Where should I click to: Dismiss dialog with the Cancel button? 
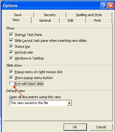point(101,127)
